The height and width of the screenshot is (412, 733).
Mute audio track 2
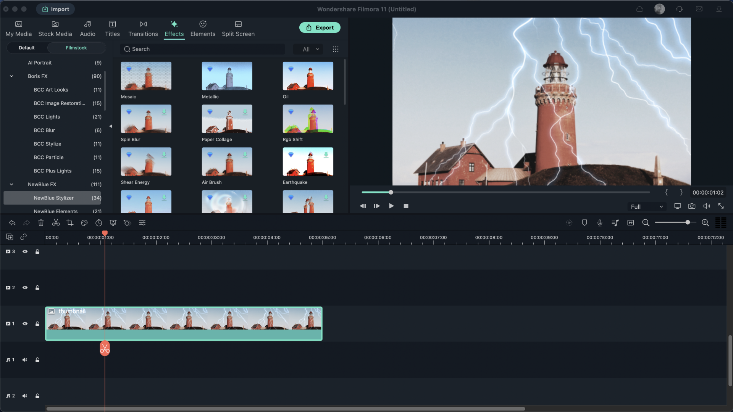coord(25,396)
